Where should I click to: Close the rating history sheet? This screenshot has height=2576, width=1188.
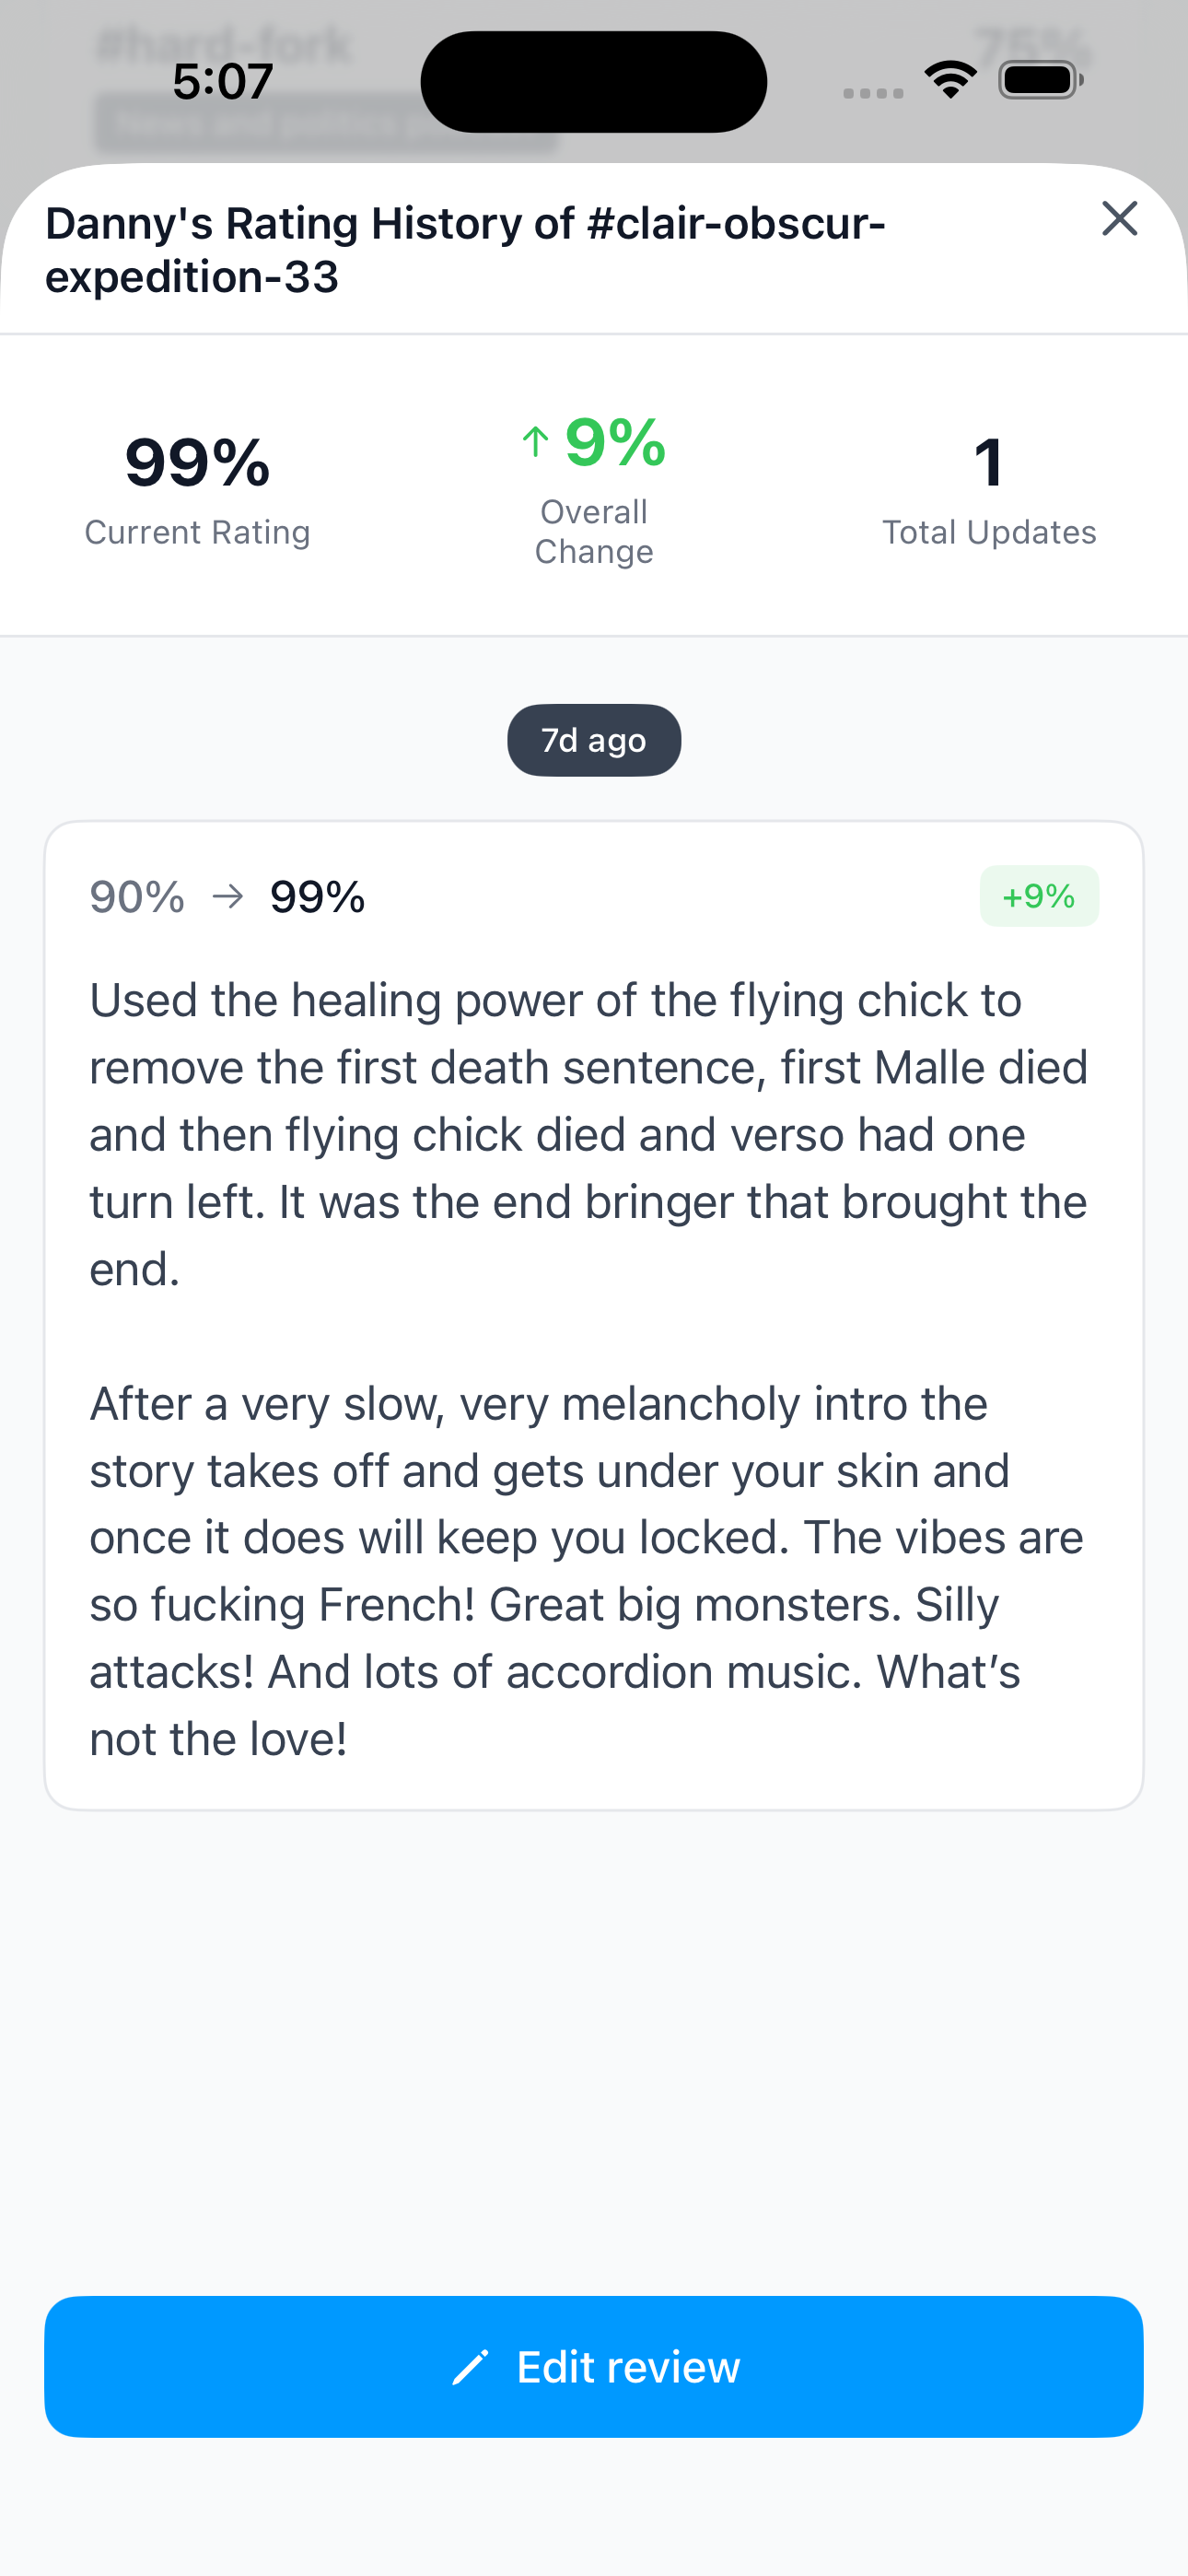(x=1119, y=219)
